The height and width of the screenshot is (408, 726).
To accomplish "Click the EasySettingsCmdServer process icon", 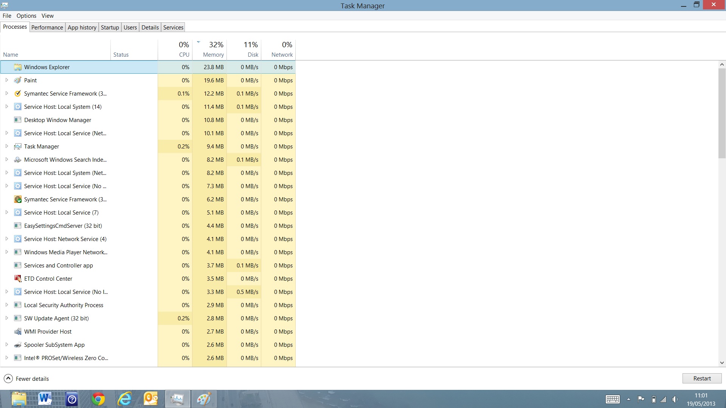I will pos(17,226).
